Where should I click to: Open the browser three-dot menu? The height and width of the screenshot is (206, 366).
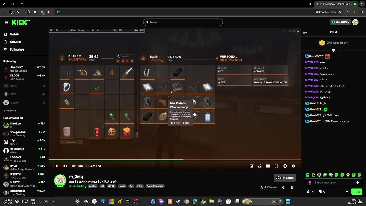click(x=4, y=12)
